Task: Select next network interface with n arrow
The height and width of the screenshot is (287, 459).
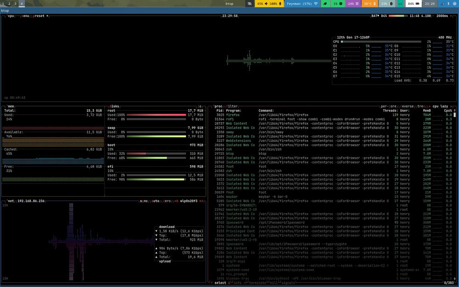Action: 202,201
